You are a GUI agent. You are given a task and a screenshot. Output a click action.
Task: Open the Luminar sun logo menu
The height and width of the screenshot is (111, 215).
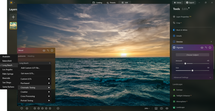click(11, 3)
